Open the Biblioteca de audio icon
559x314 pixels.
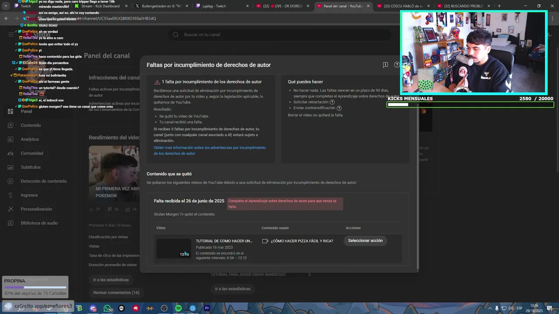(10, 223)
